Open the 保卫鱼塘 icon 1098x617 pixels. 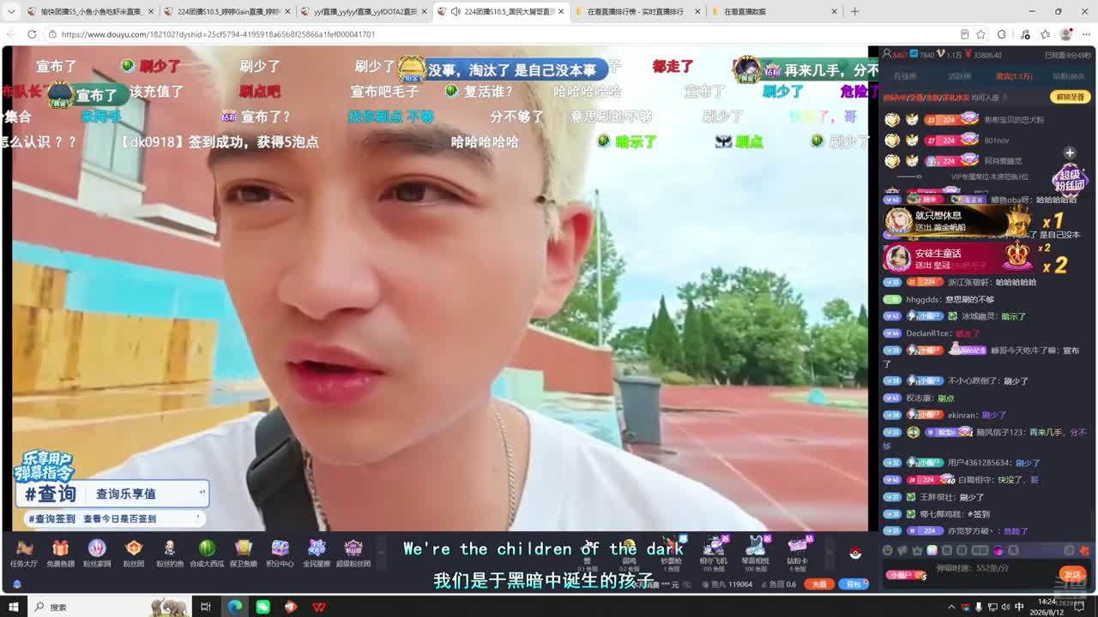click(x=244, y=553)
